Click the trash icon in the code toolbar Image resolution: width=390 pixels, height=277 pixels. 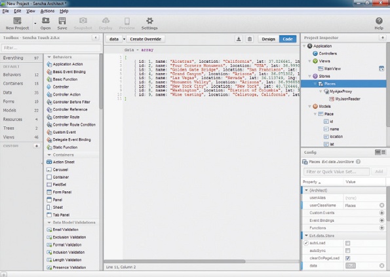coord(250,39)
